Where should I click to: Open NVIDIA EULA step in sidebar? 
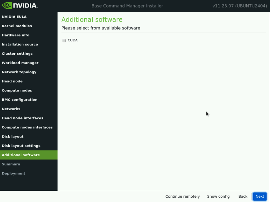14,17
